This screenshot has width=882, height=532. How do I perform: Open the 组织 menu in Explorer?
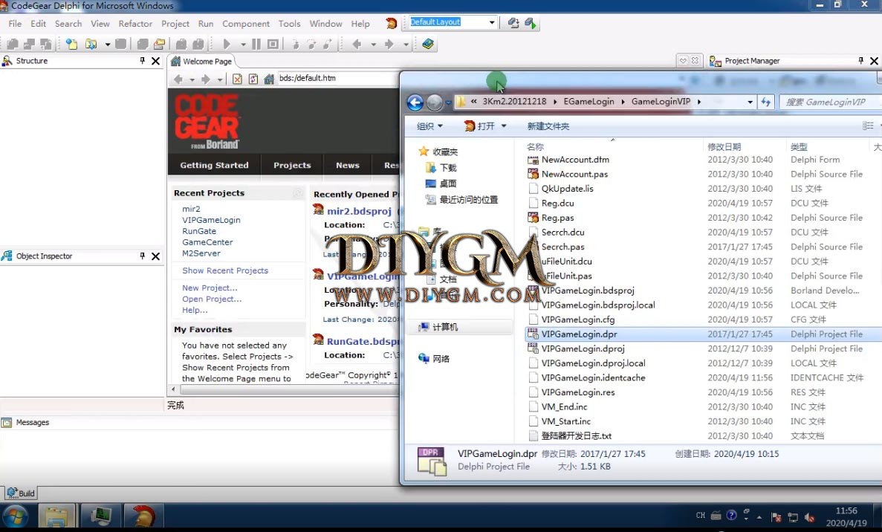click(x=429, y=126)
